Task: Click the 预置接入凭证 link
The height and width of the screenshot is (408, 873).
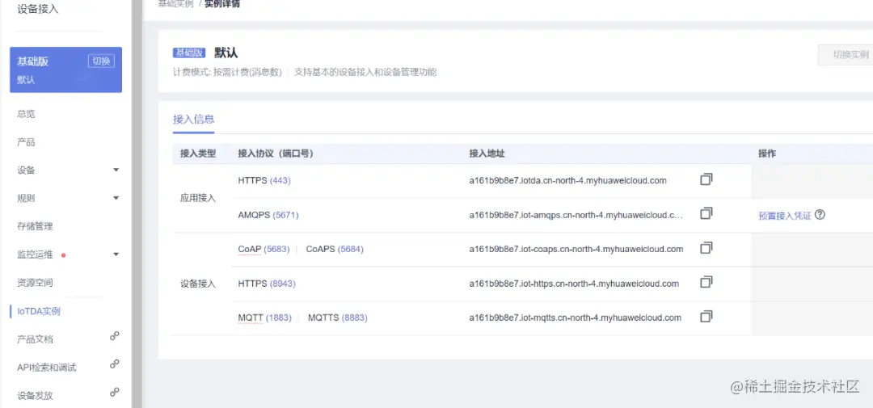Action: coord(784,216)
